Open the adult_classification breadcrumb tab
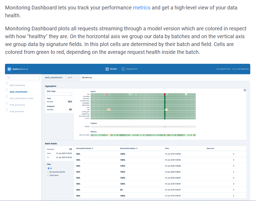 [54, 78]
